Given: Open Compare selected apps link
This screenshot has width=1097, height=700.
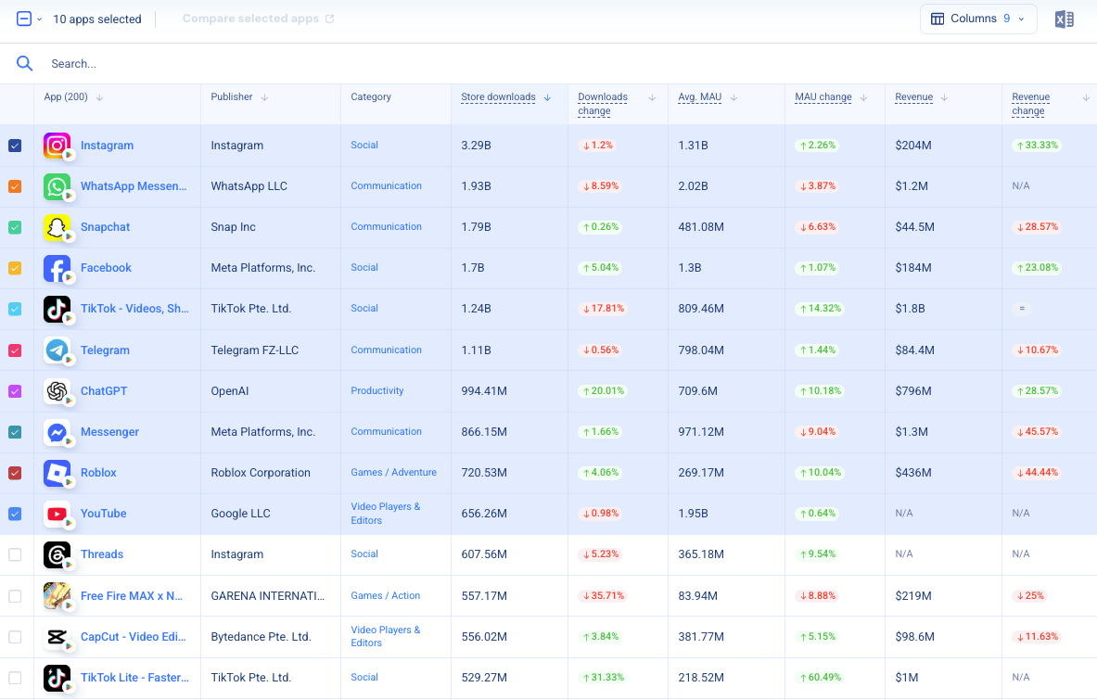Looking at the screenshot, I should click(x=258, y=19).
